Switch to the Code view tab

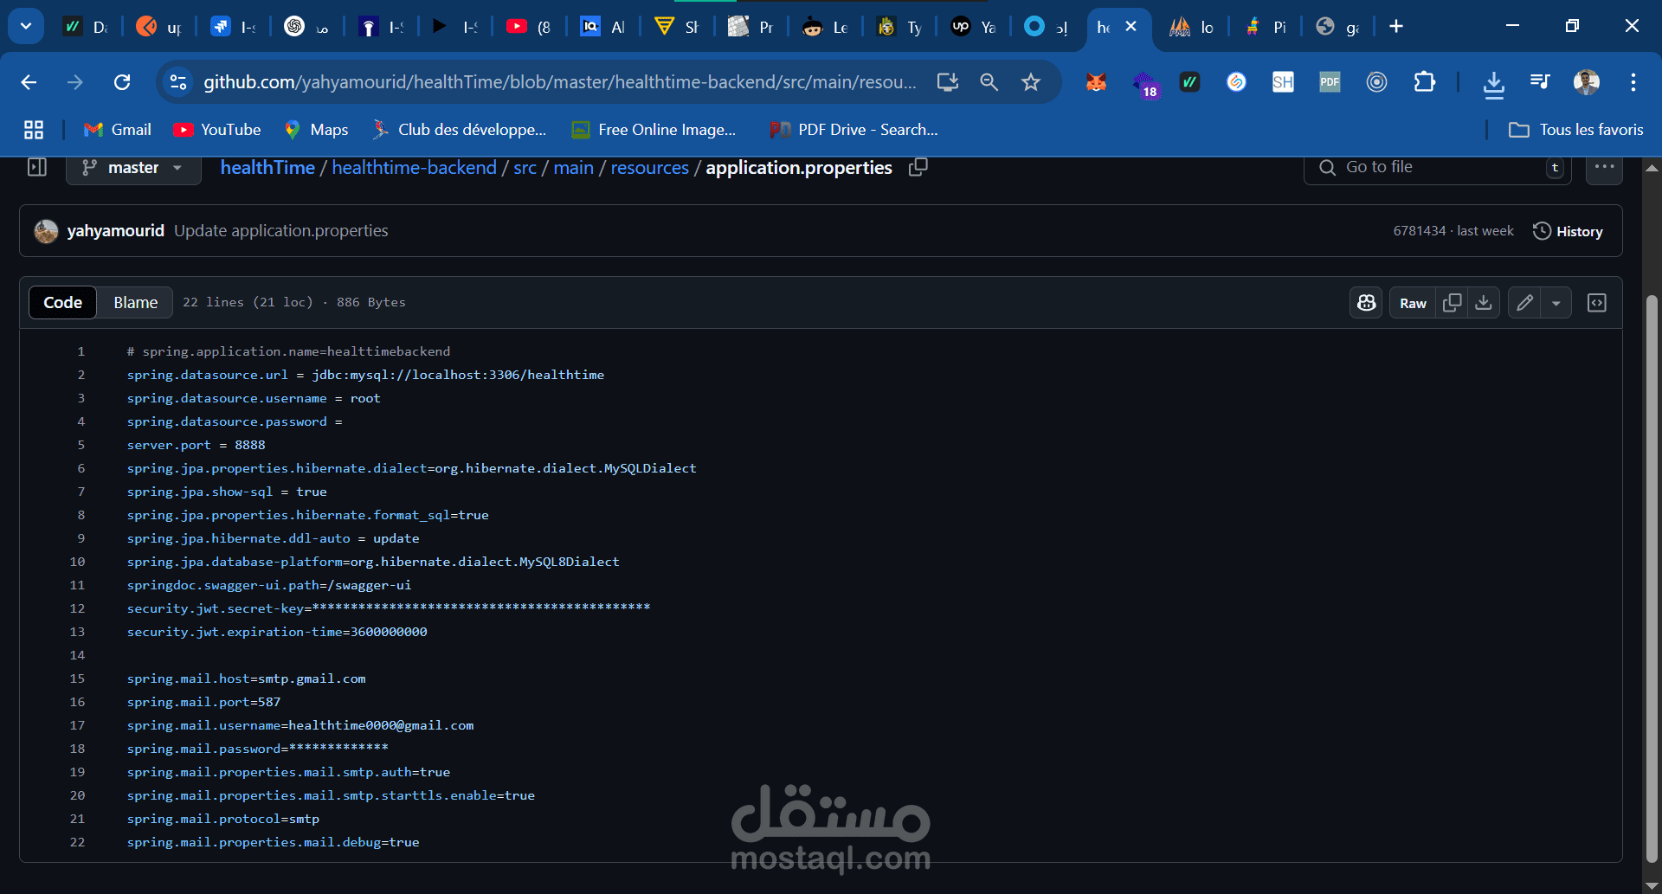click(62, 302)
